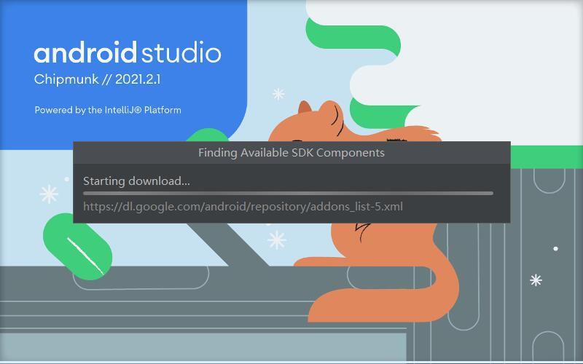This screenshot has width=583, height=364.
Task: Click 'Powered by the IntelliJ Platform' text
Action: [108, 111]
